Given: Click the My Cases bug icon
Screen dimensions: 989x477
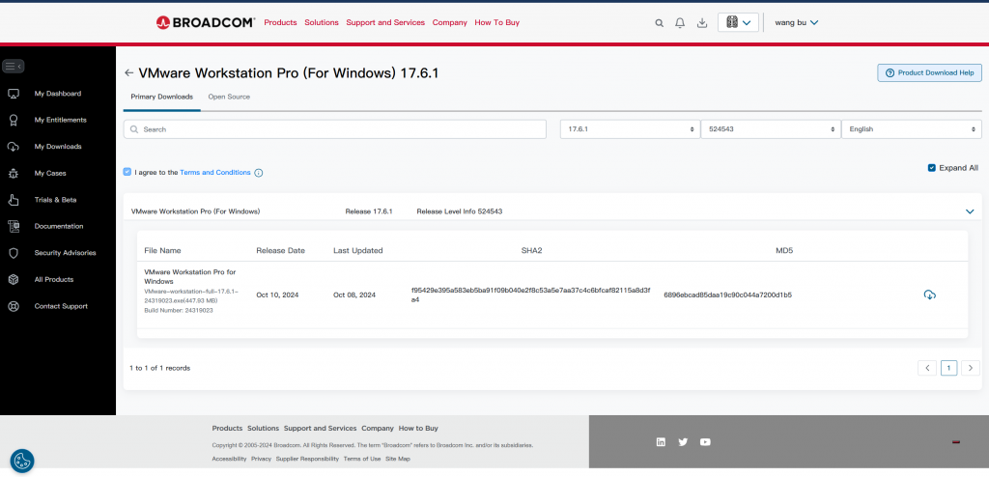Looking at the screenshot, I should pyautogui.click(x=13, y=173).
